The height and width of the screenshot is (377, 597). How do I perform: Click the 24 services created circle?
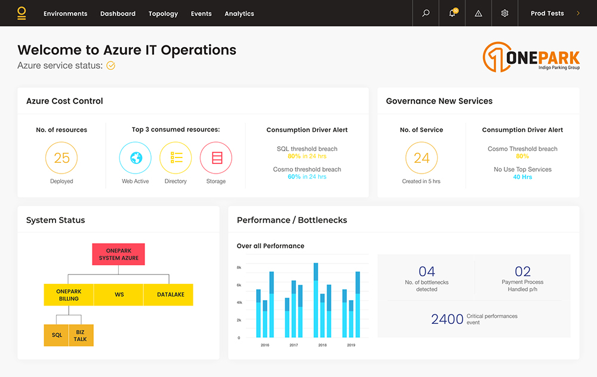click(x=421, y=158)
